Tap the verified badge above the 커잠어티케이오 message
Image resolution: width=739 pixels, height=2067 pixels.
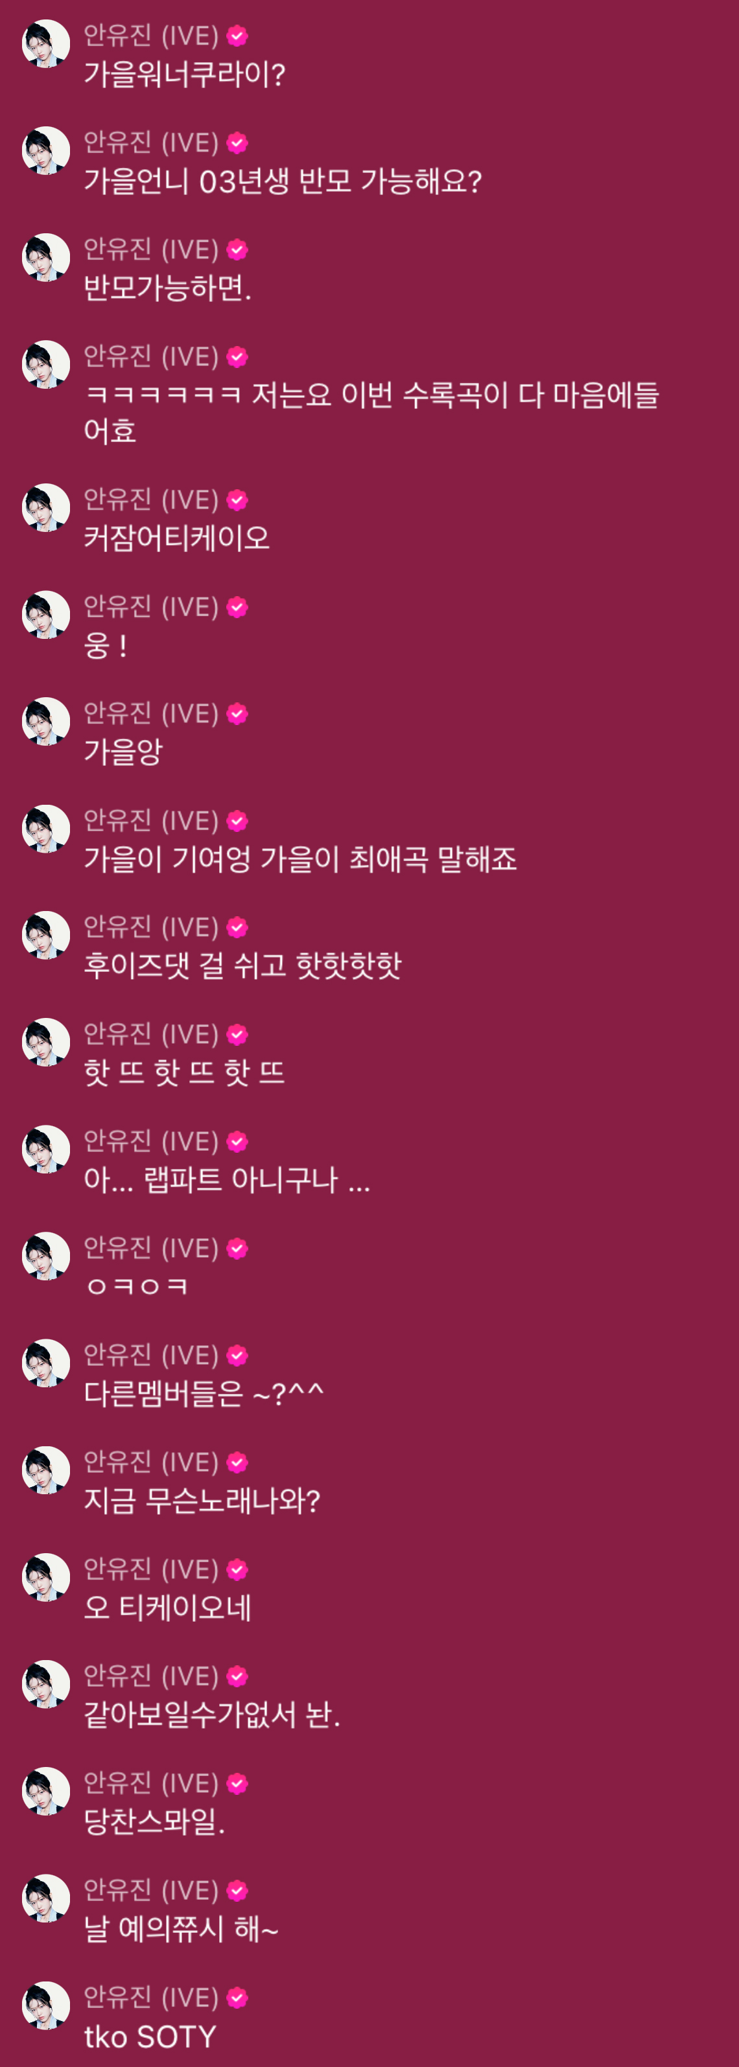click(x=237, y=500)
